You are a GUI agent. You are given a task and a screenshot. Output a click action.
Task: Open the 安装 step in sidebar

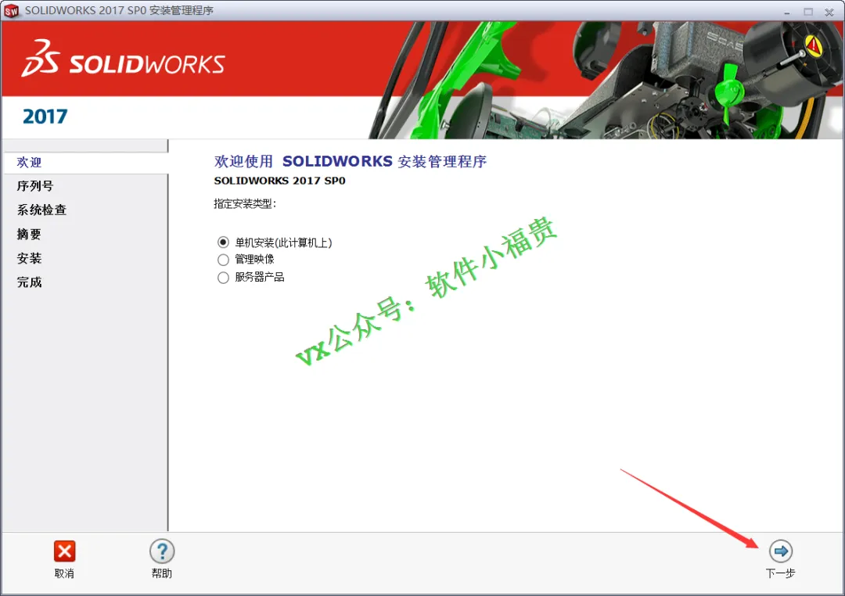click(x=29, y=258)
